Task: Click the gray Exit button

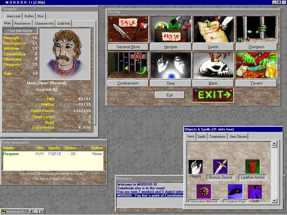Action: 170,95
